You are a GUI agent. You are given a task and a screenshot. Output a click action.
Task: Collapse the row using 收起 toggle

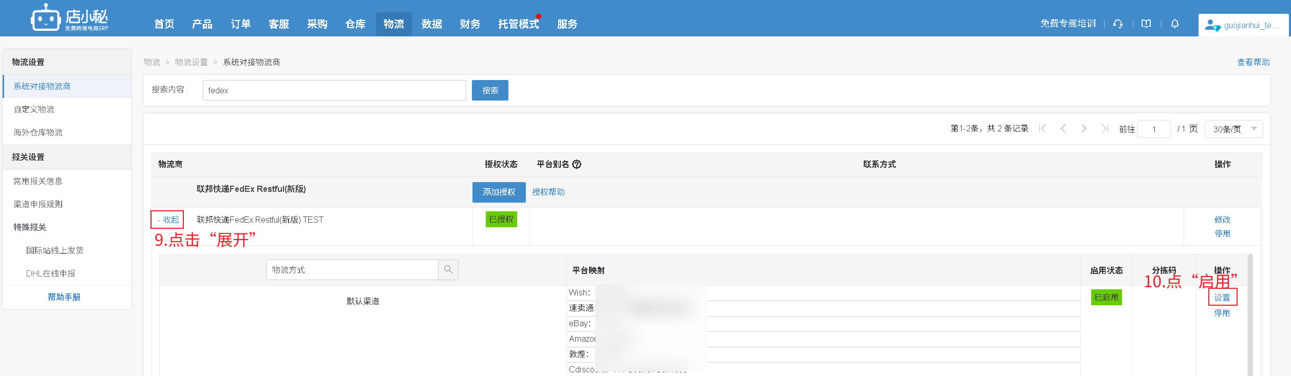coord(168,220)
